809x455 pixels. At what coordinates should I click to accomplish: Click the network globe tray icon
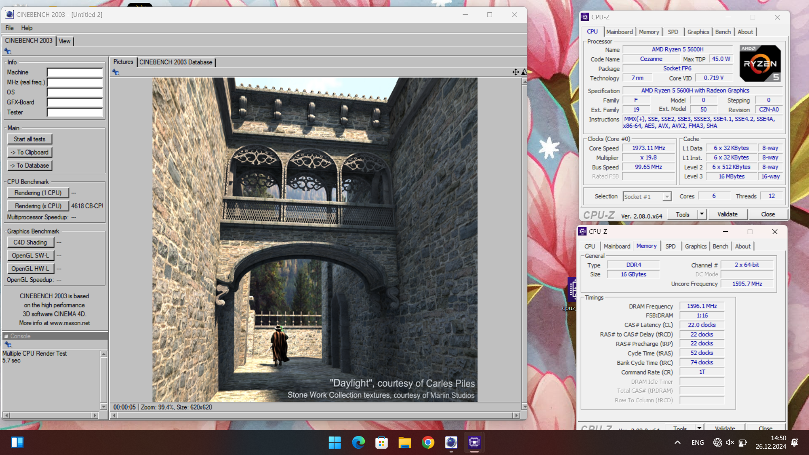pyautogui.click(x=717, y=442)
